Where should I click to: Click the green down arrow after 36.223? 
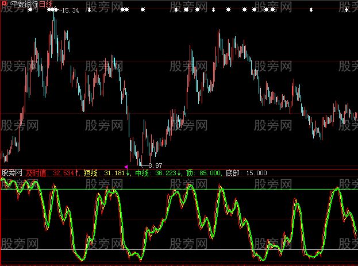[179, 172]
